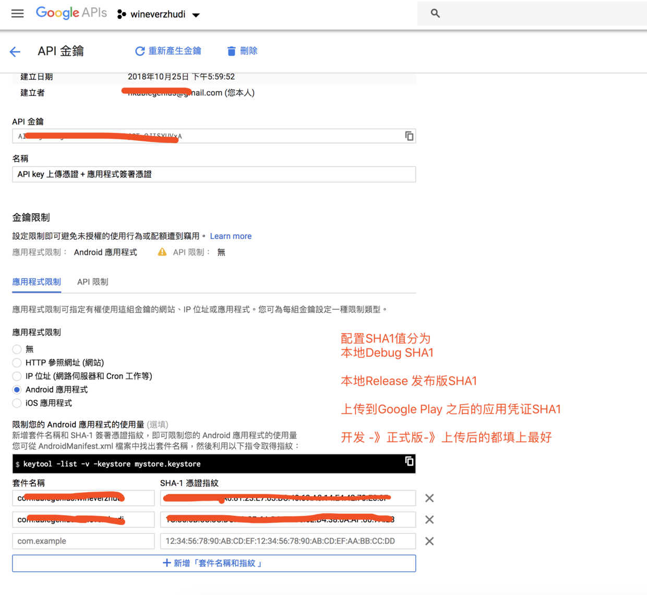The height and width of the screenshot is (595, 647).
Task: Remove the com.example row
Action: [429, 541]
